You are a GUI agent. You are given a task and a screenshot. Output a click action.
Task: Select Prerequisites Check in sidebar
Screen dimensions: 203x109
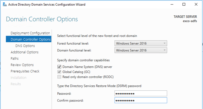pyautogui.click(x=25, y=71)
